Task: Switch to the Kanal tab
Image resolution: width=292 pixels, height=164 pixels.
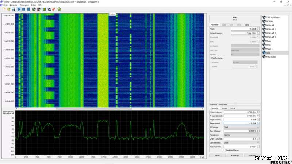Action: coord(247,25)
